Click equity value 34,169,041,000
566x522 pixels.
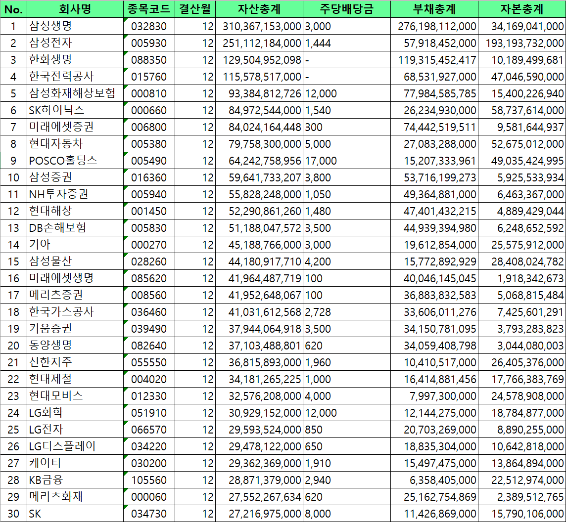522,26
